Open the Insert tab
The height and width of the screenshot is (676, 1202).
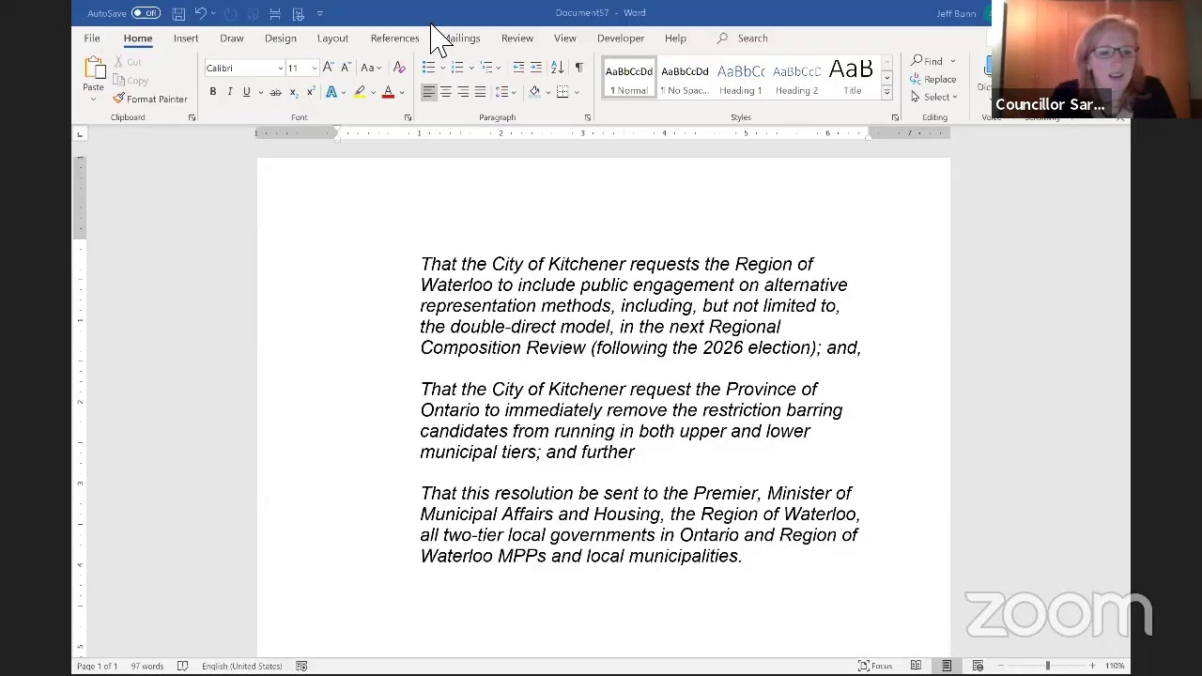click(x=186, y=38)
